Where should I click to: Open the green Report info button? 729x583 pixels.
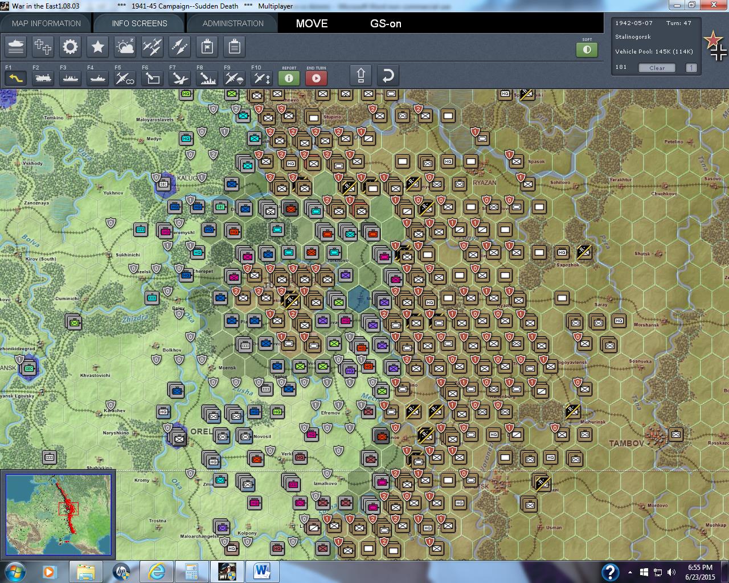pos(289,78)
